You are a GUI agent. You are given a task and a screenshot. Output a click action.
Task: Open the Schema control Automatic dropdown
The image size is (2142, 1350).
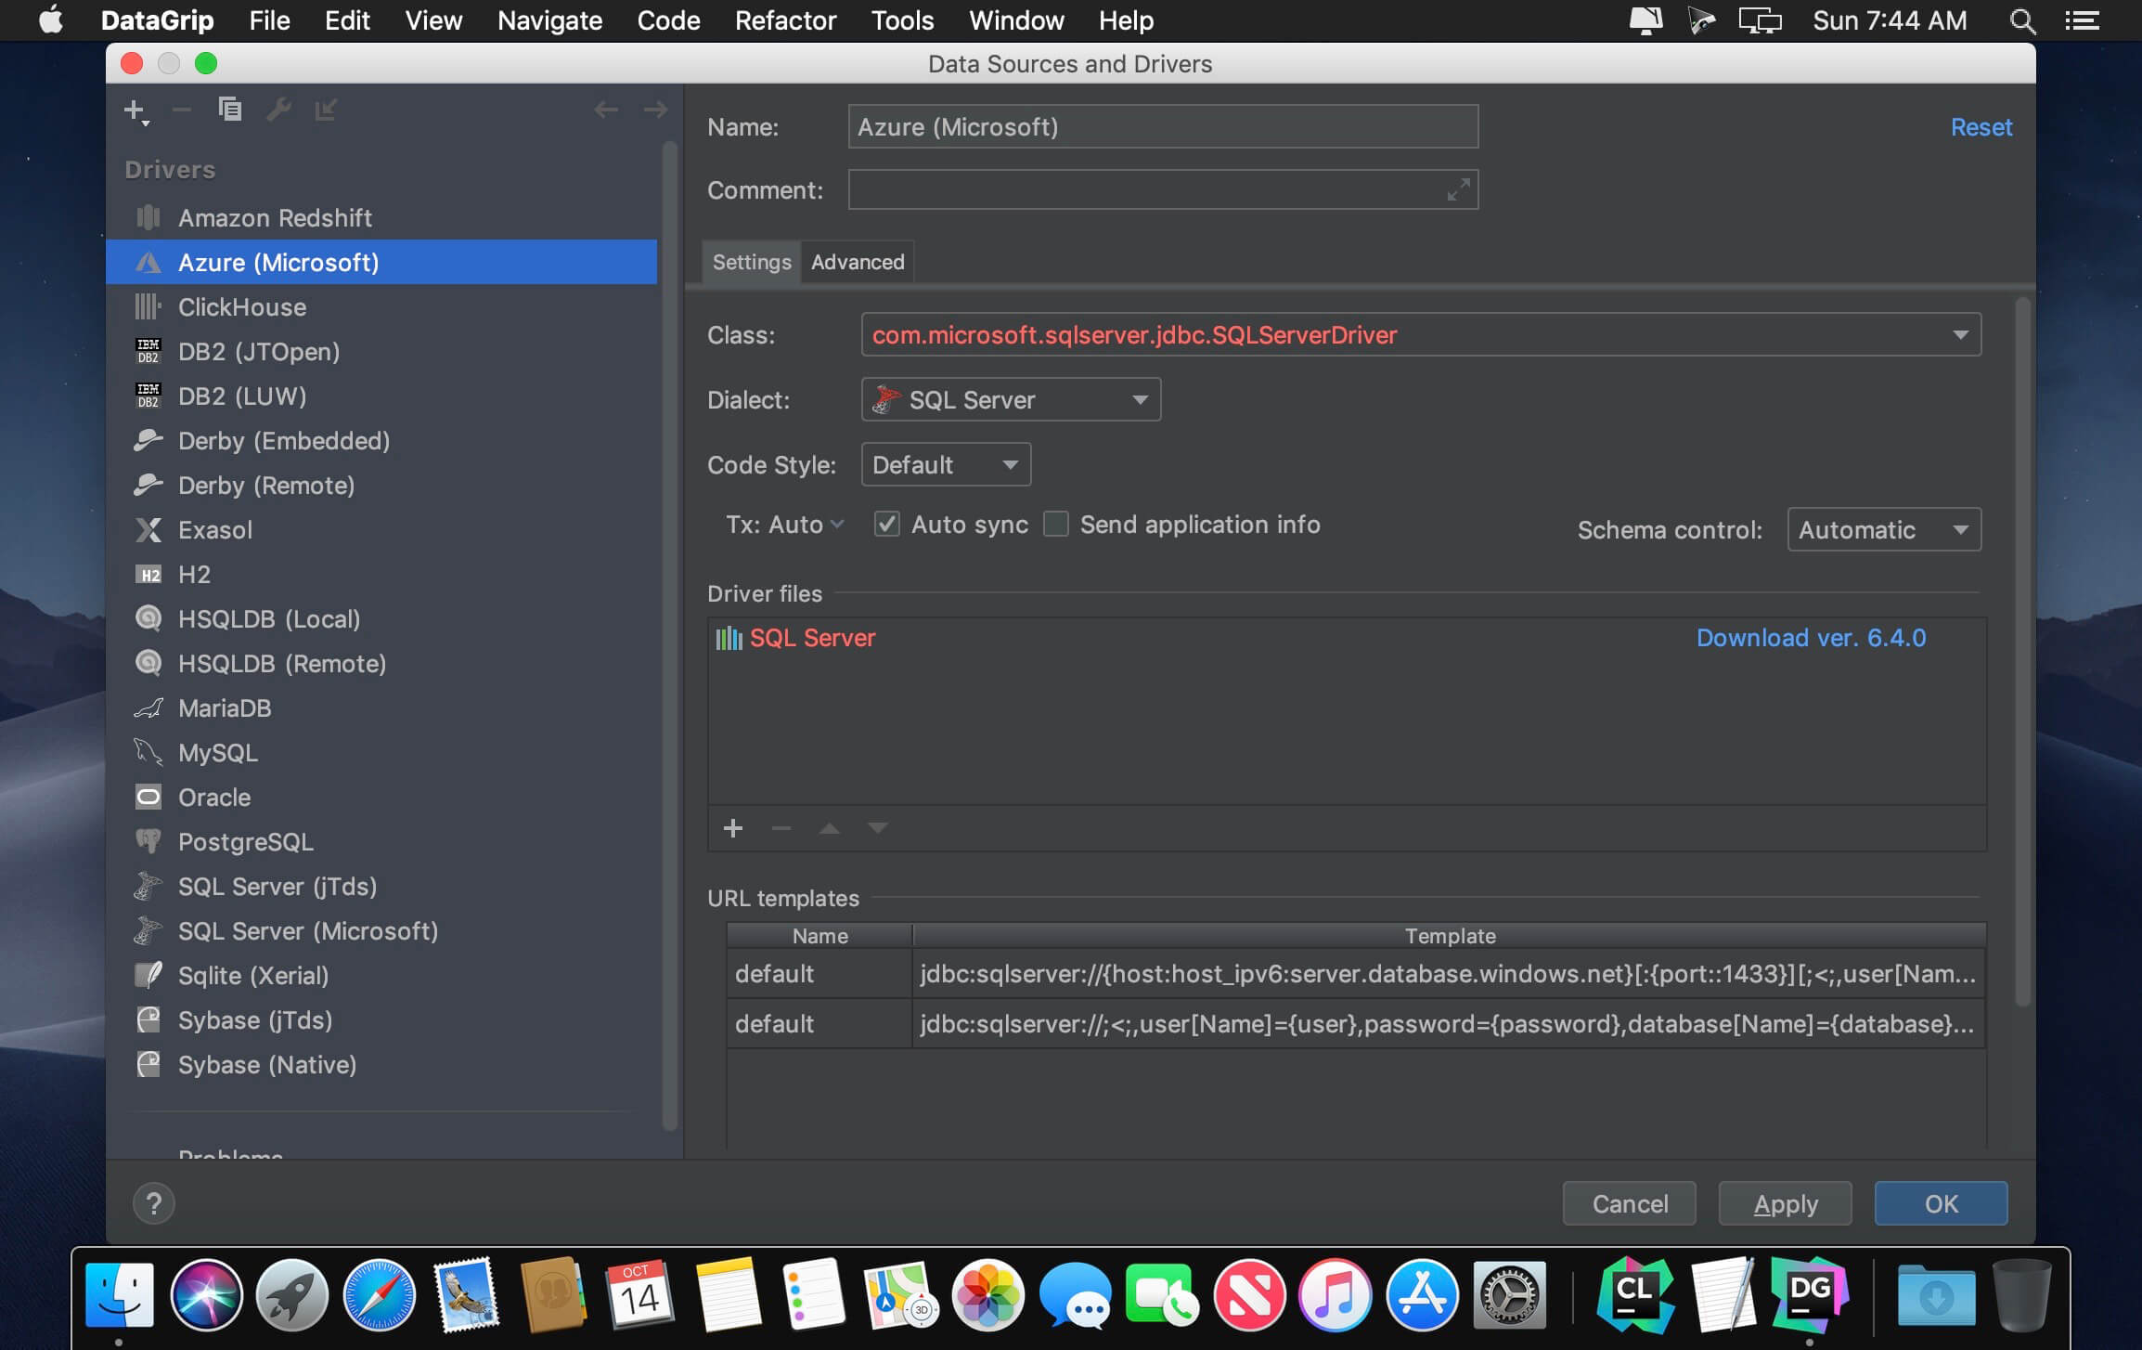tap(1883, 529)
